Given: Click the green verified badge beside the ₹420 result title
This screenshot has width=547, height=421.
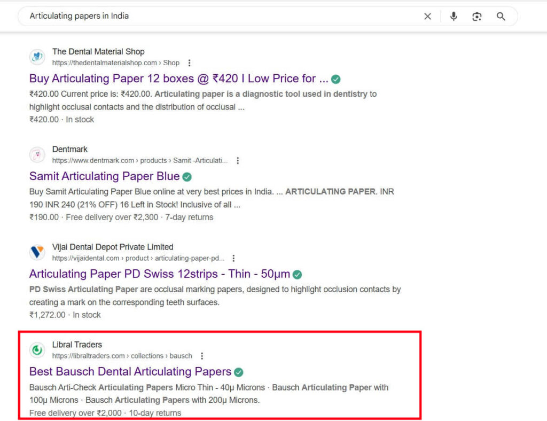Looking at the screenshot, I should pos(336,80).
